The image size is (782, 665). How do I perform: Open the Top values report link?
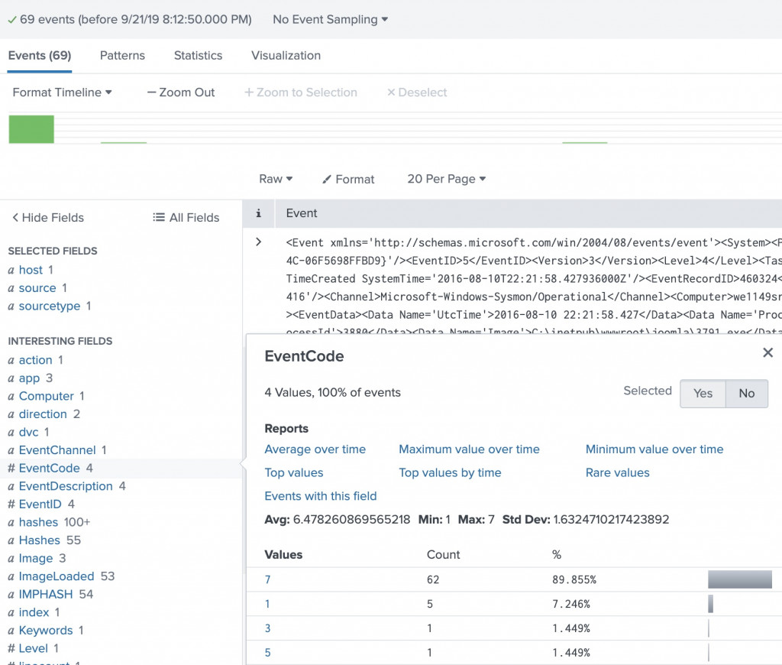click(294, 472)
